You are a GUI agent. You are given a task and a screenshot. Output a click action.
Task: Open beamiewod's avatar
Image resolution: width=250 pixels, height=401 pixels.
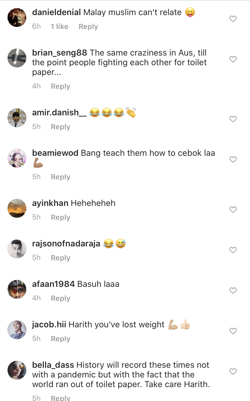coord(17,158)
